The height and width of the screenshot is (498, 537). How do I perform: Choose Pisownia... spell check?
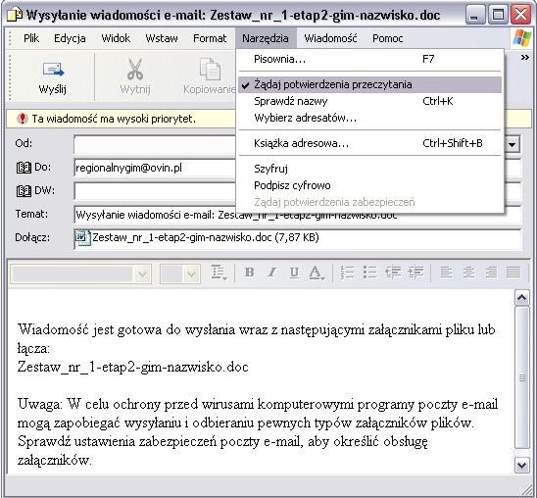tap(369, 59)
